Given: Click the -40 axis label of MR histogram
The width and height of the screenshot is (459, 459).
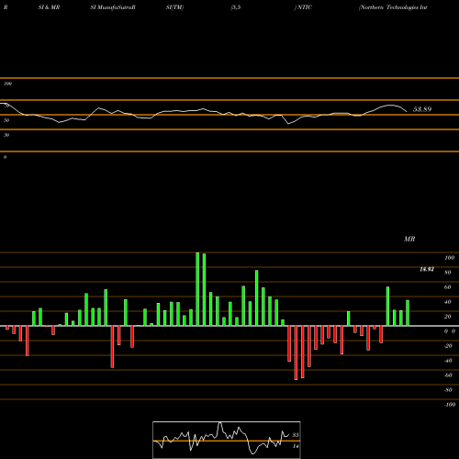Looking at the screenshot, I should pos(448,361).
